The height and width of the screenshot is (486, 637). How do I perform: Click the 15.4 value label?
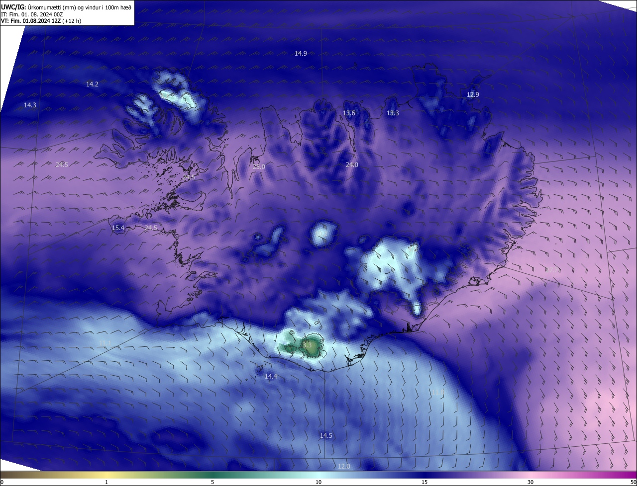point(118,228)
